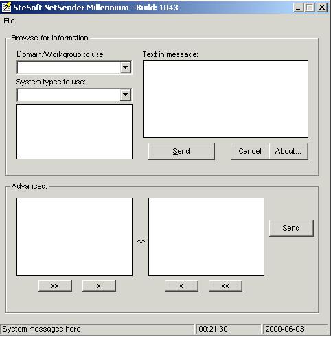This screenshot has height=337, width=331.
Task: Move all items right with >> button
Action: (x=55, y=286)
